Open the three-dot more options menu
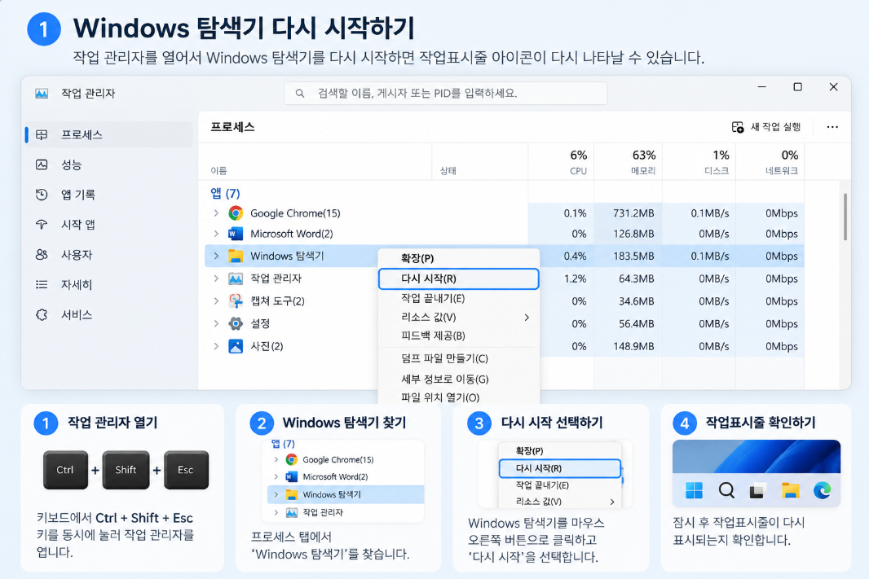 (832, 127)
